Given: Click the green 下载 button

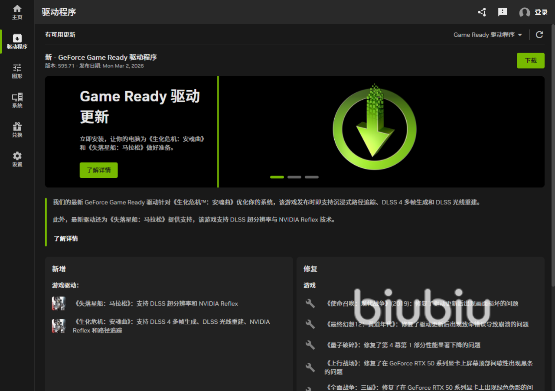Looking at the screenshot, I should (x=530, y=61).
